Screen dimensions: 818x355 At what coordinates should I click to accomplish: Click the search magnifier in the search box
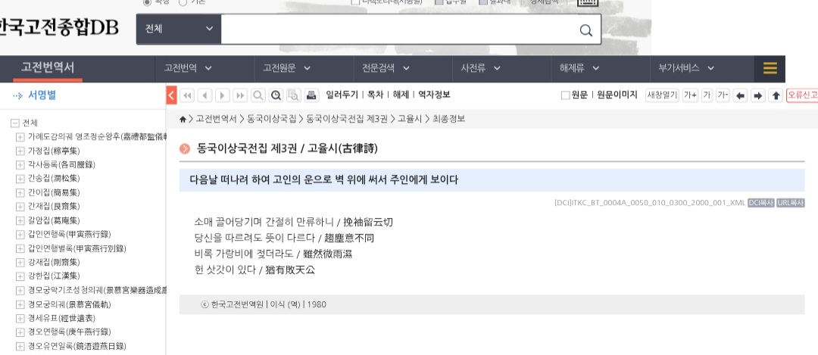585,30
